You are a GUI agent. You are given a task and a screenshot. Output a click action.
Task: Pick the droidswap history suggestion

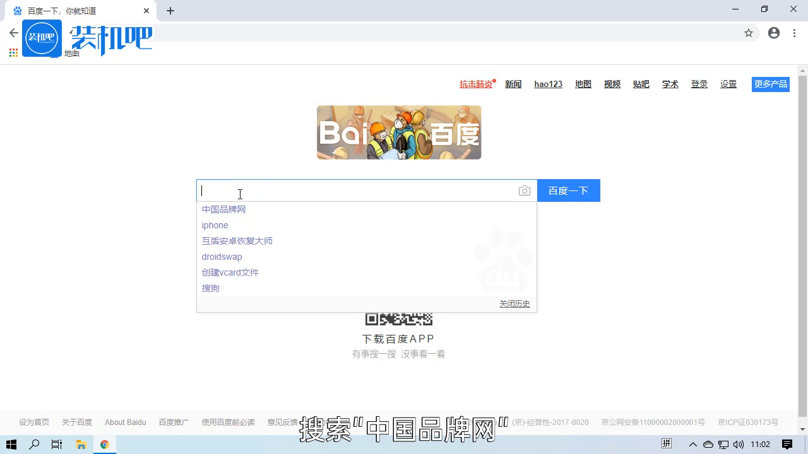[222, 257]
